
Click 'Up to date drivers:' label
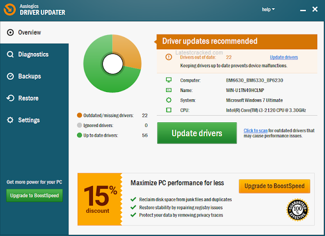pos(101,135)
